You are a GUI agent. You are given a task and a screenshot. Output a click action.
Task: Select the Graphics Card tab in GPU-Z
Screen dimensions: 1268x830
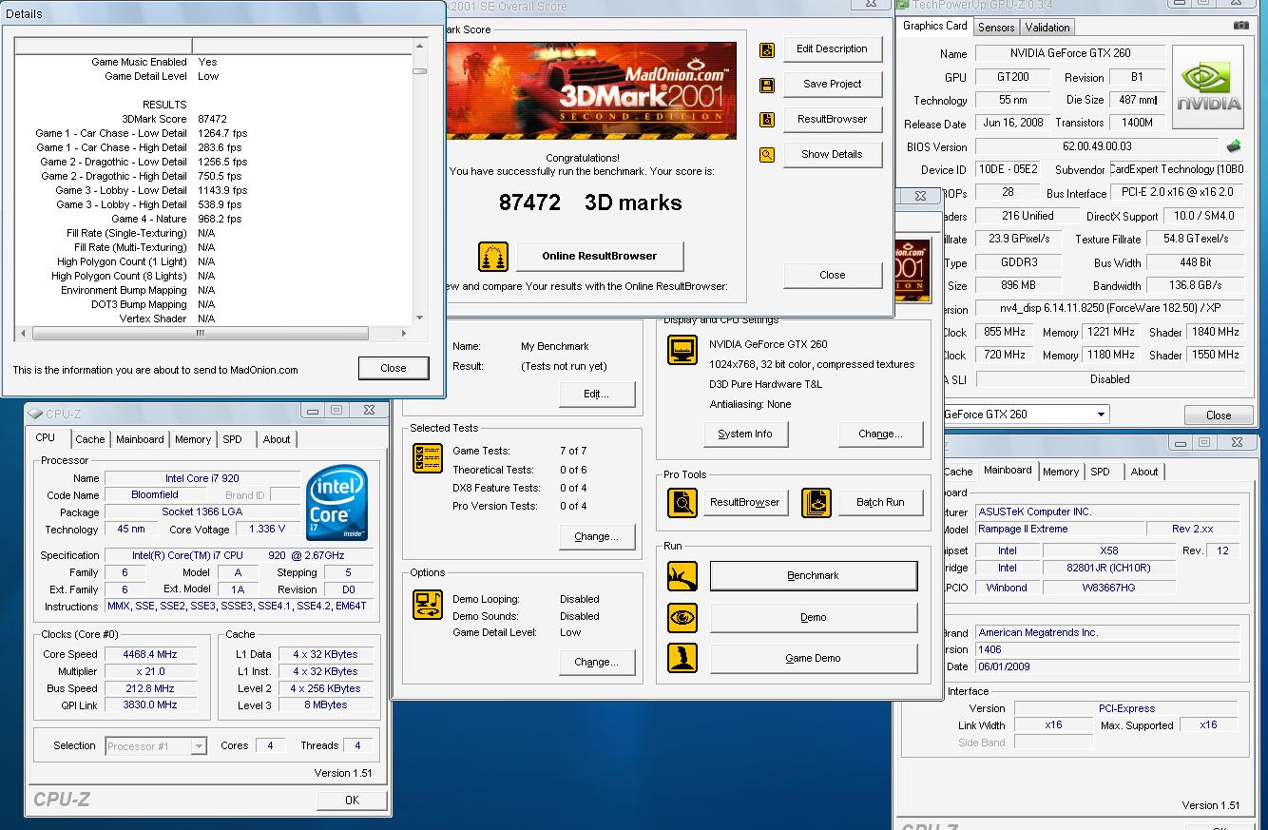(935, 27)
